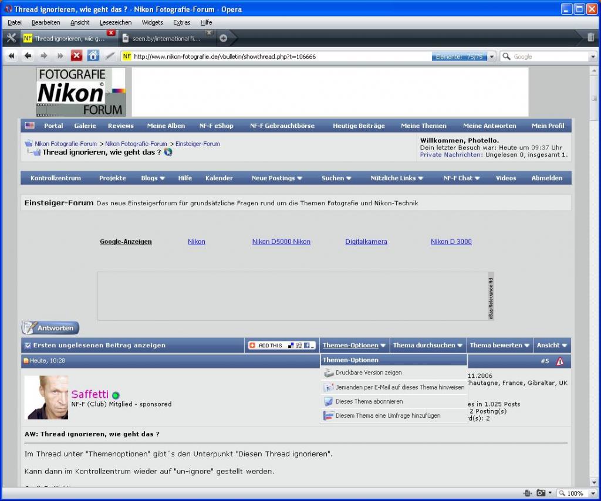Click Saffetti's avatar photo
The image size is (601, 501).
coord(46,398)
